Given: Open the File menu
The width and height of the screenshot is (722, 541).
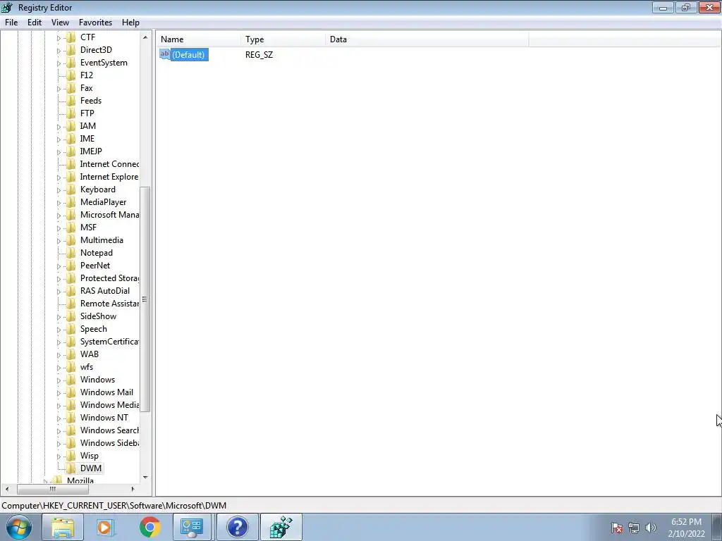Looking at the screenshot, I should point(11,23).
